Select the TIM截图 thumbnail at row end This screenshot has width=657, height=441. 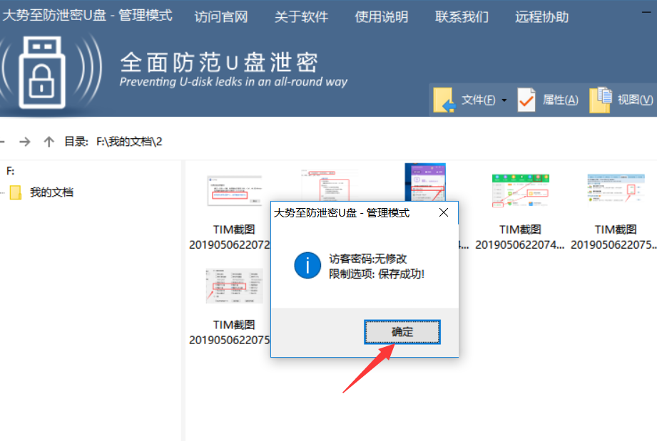[x=616, y=189]
